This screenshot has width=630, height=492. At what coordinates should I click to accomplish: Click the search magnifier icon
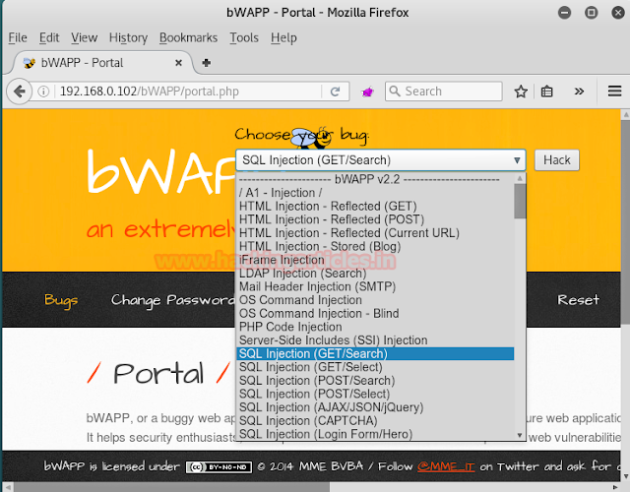click(x=395, y=92)
